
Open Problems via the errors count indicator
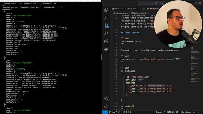pyautogui.click(x=125, y=112)
